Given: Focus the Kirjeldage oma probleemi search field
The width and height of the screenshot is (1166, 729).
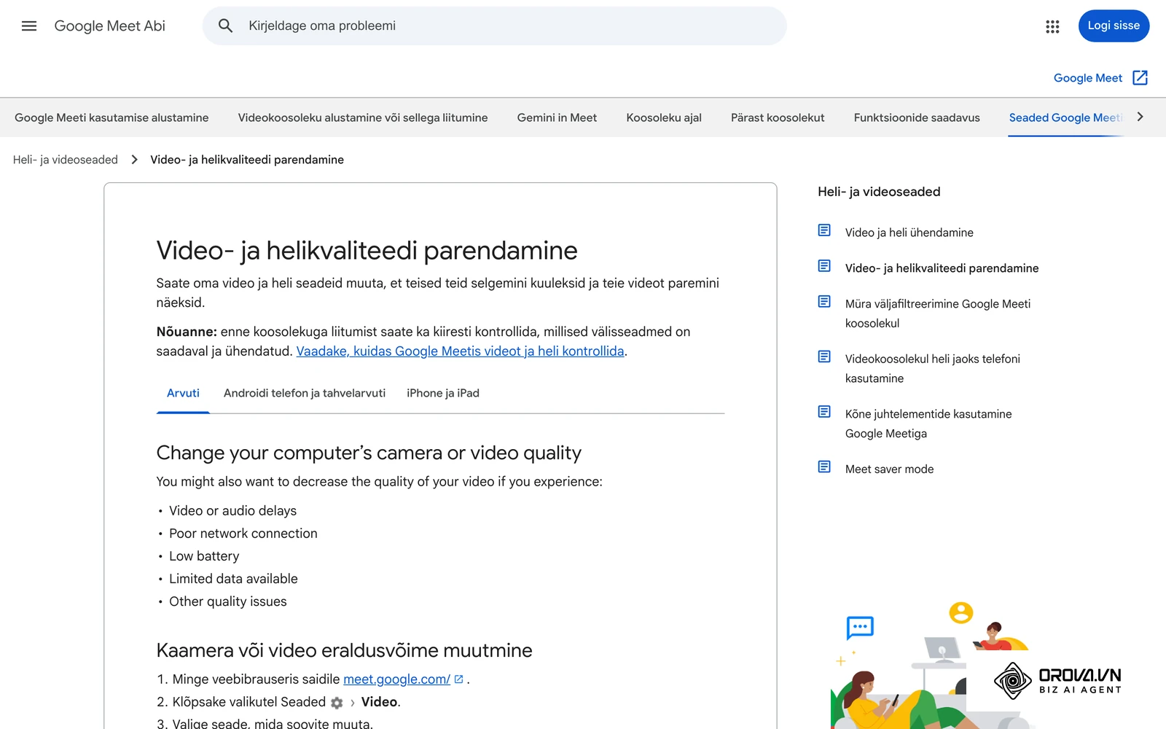Looking at the screenshot, I should [495, 26].
